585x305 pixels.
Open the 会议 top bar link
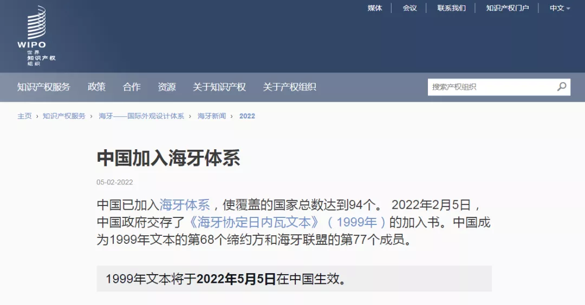[409, 8]
